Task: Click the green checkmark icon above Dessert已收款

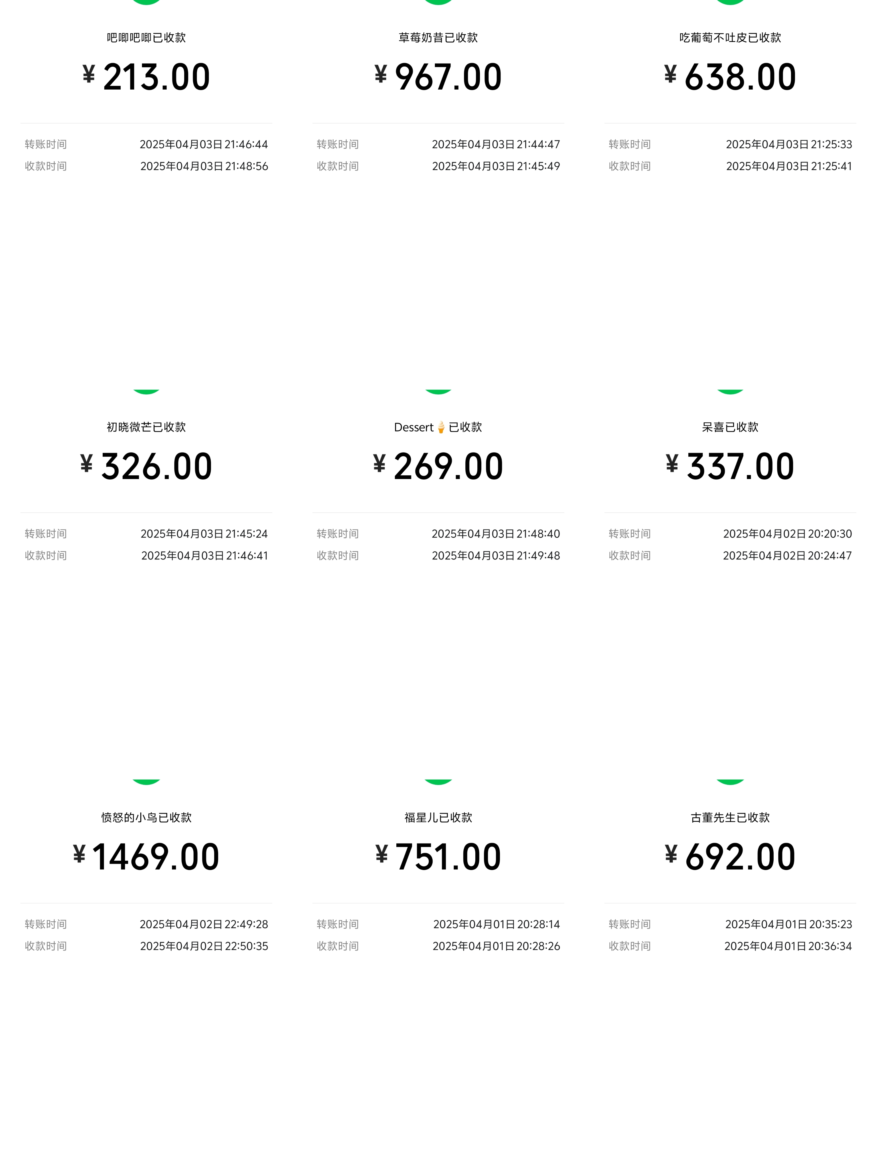Action: (438, 391)
